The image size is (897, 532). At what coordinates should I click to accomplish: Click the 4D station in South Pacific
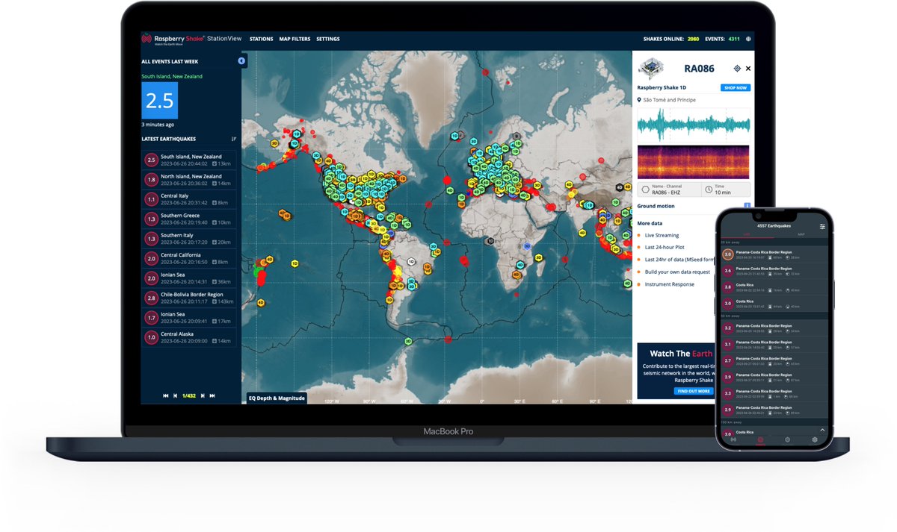[261, 302]
